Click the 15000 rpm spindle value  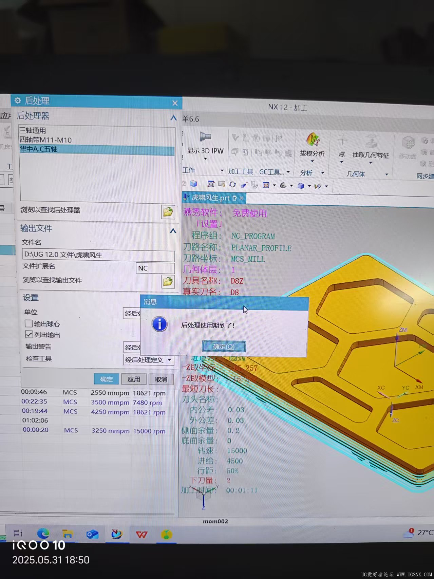pos(149,431)
